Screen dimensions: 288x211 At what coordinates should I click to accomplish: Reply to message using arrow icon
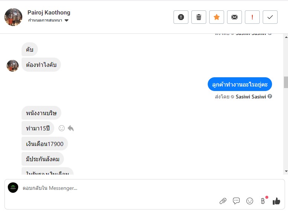pyautogui.click(x=71, y=128)
